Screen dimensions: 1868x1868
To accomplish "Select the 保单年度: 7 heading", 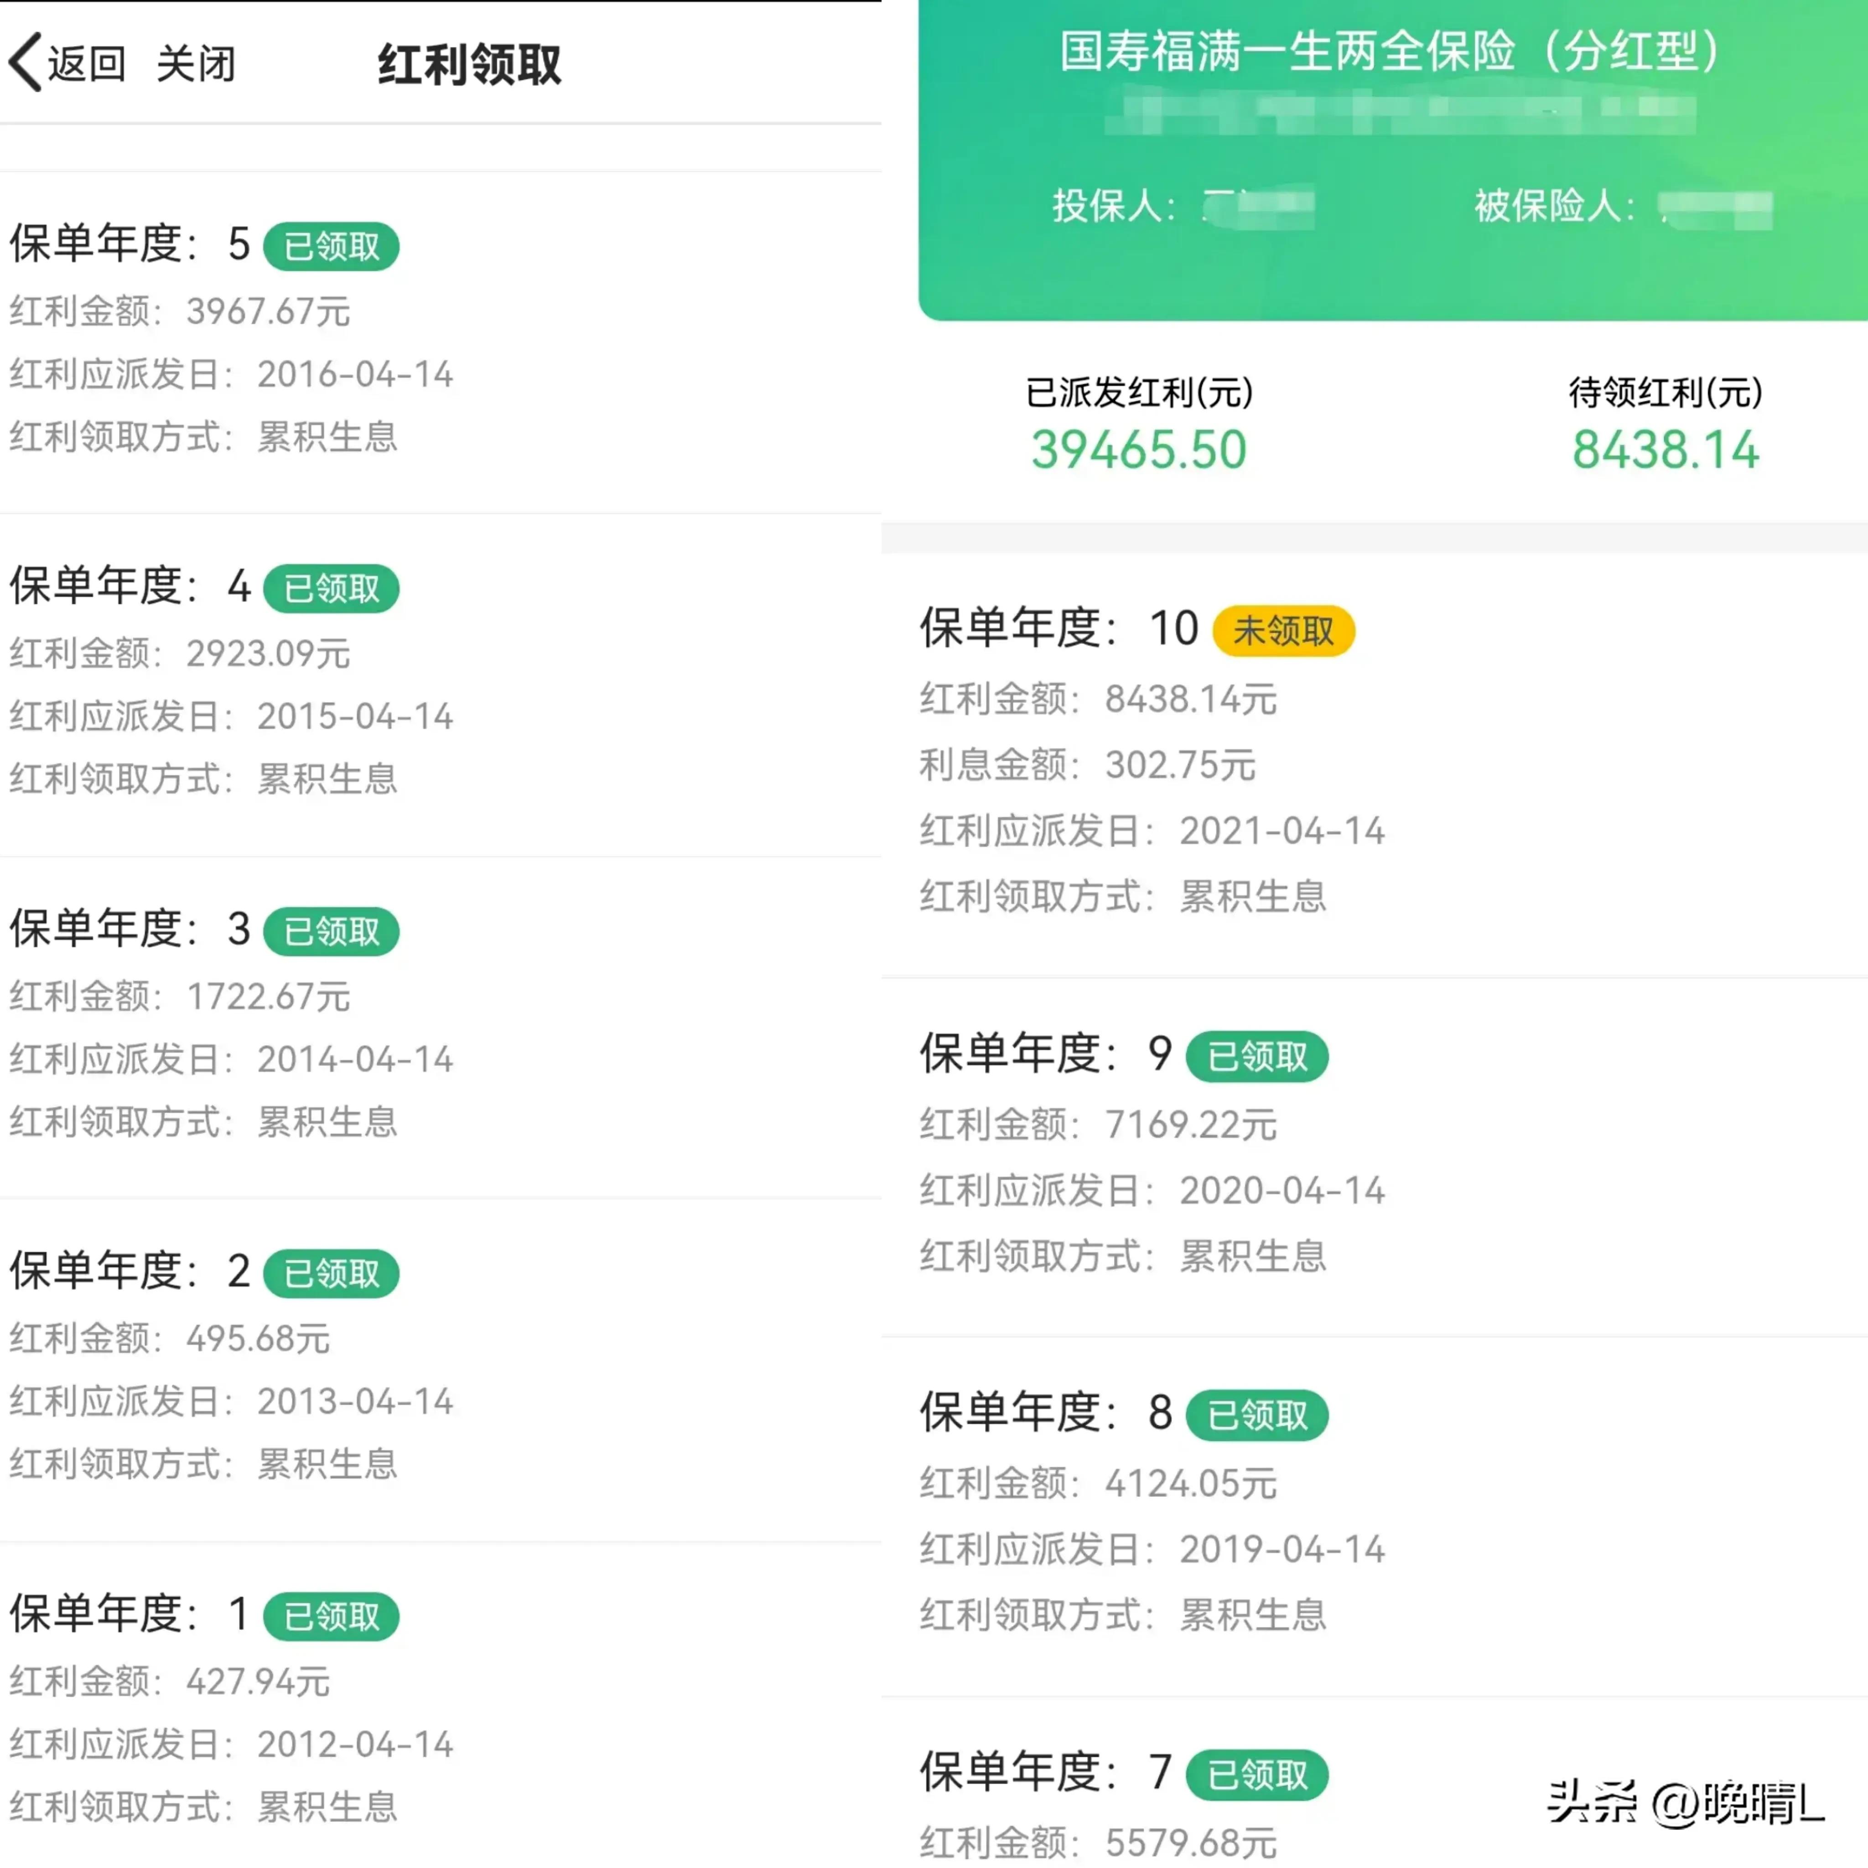I will (1047, 1773).
